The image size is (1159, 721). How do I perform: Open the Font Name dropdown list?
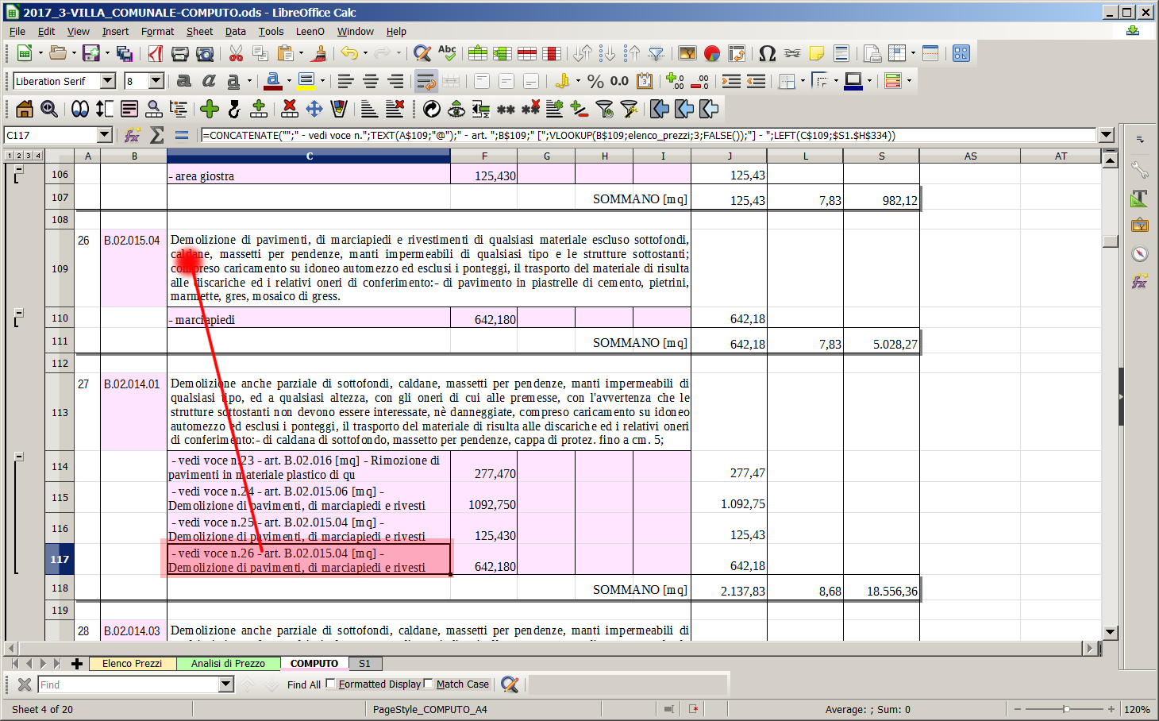pyautogui.click(x=108, y=81)
